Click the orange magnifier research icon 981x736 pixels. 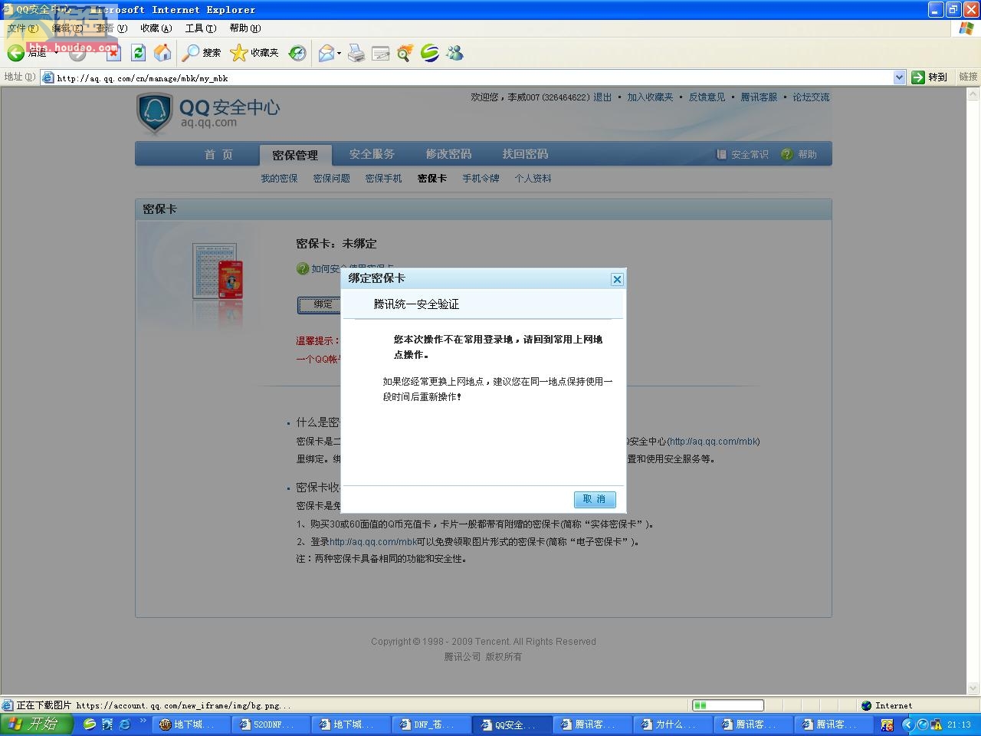coord(405,53)
